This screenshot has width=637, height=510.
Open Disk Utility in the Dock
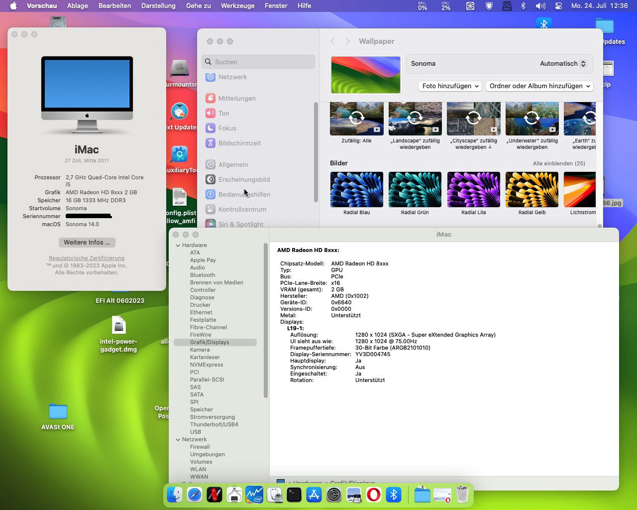click(274, 495)
